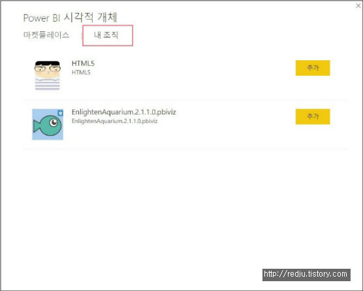363x291 pixels.
Task: Open EnlightenAquarium.2.1.1.0.pbiviz title
Action: [x=124, y=112]
